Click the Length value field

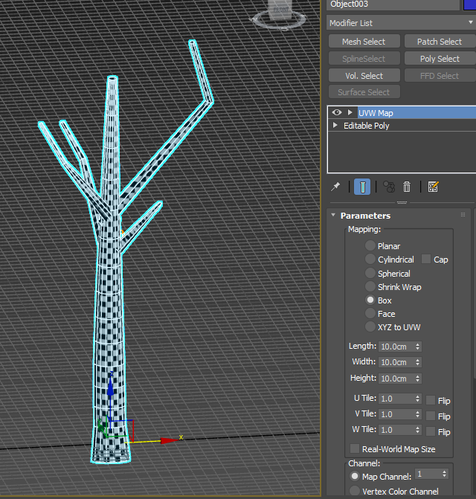(x=396, y=347)
